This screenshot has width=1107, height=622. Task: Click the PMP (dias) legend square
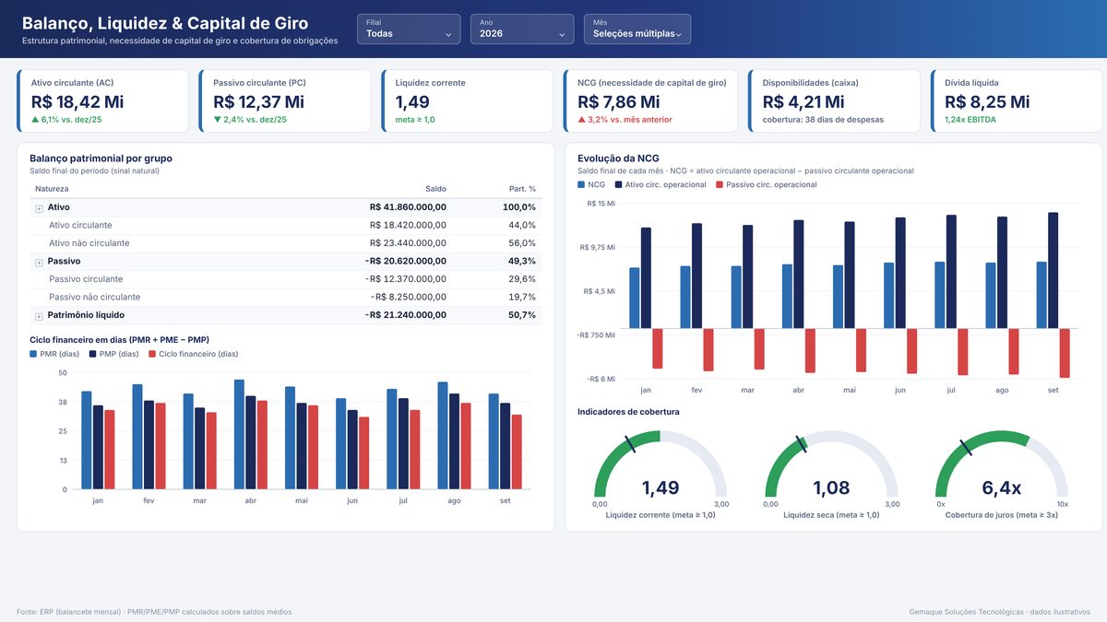tap(92, 354)
